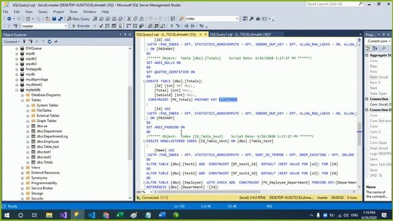Select the dbo.Table_test table

(x=48, y=147)
